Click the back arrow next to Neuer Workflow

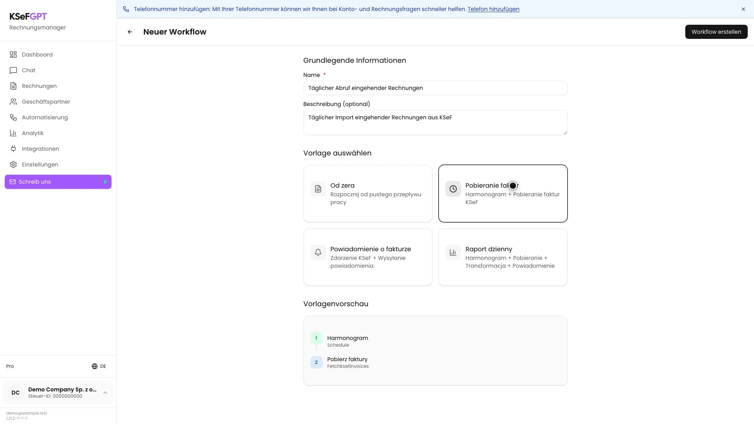point(130,32)
